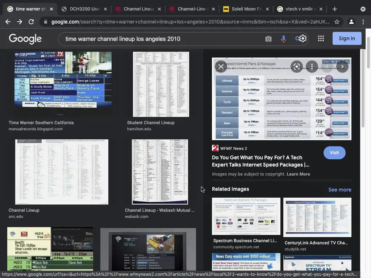The width and height of the screenshot is (371, 278).
Task: Click the WFMY News 2 source name
Action: (234, 148)
